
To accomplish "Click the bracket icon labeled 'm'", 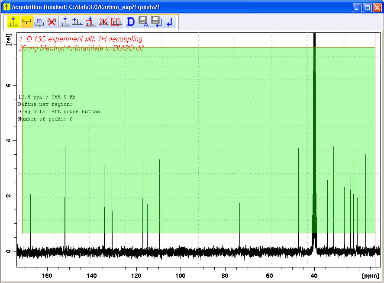I will 39,22.
